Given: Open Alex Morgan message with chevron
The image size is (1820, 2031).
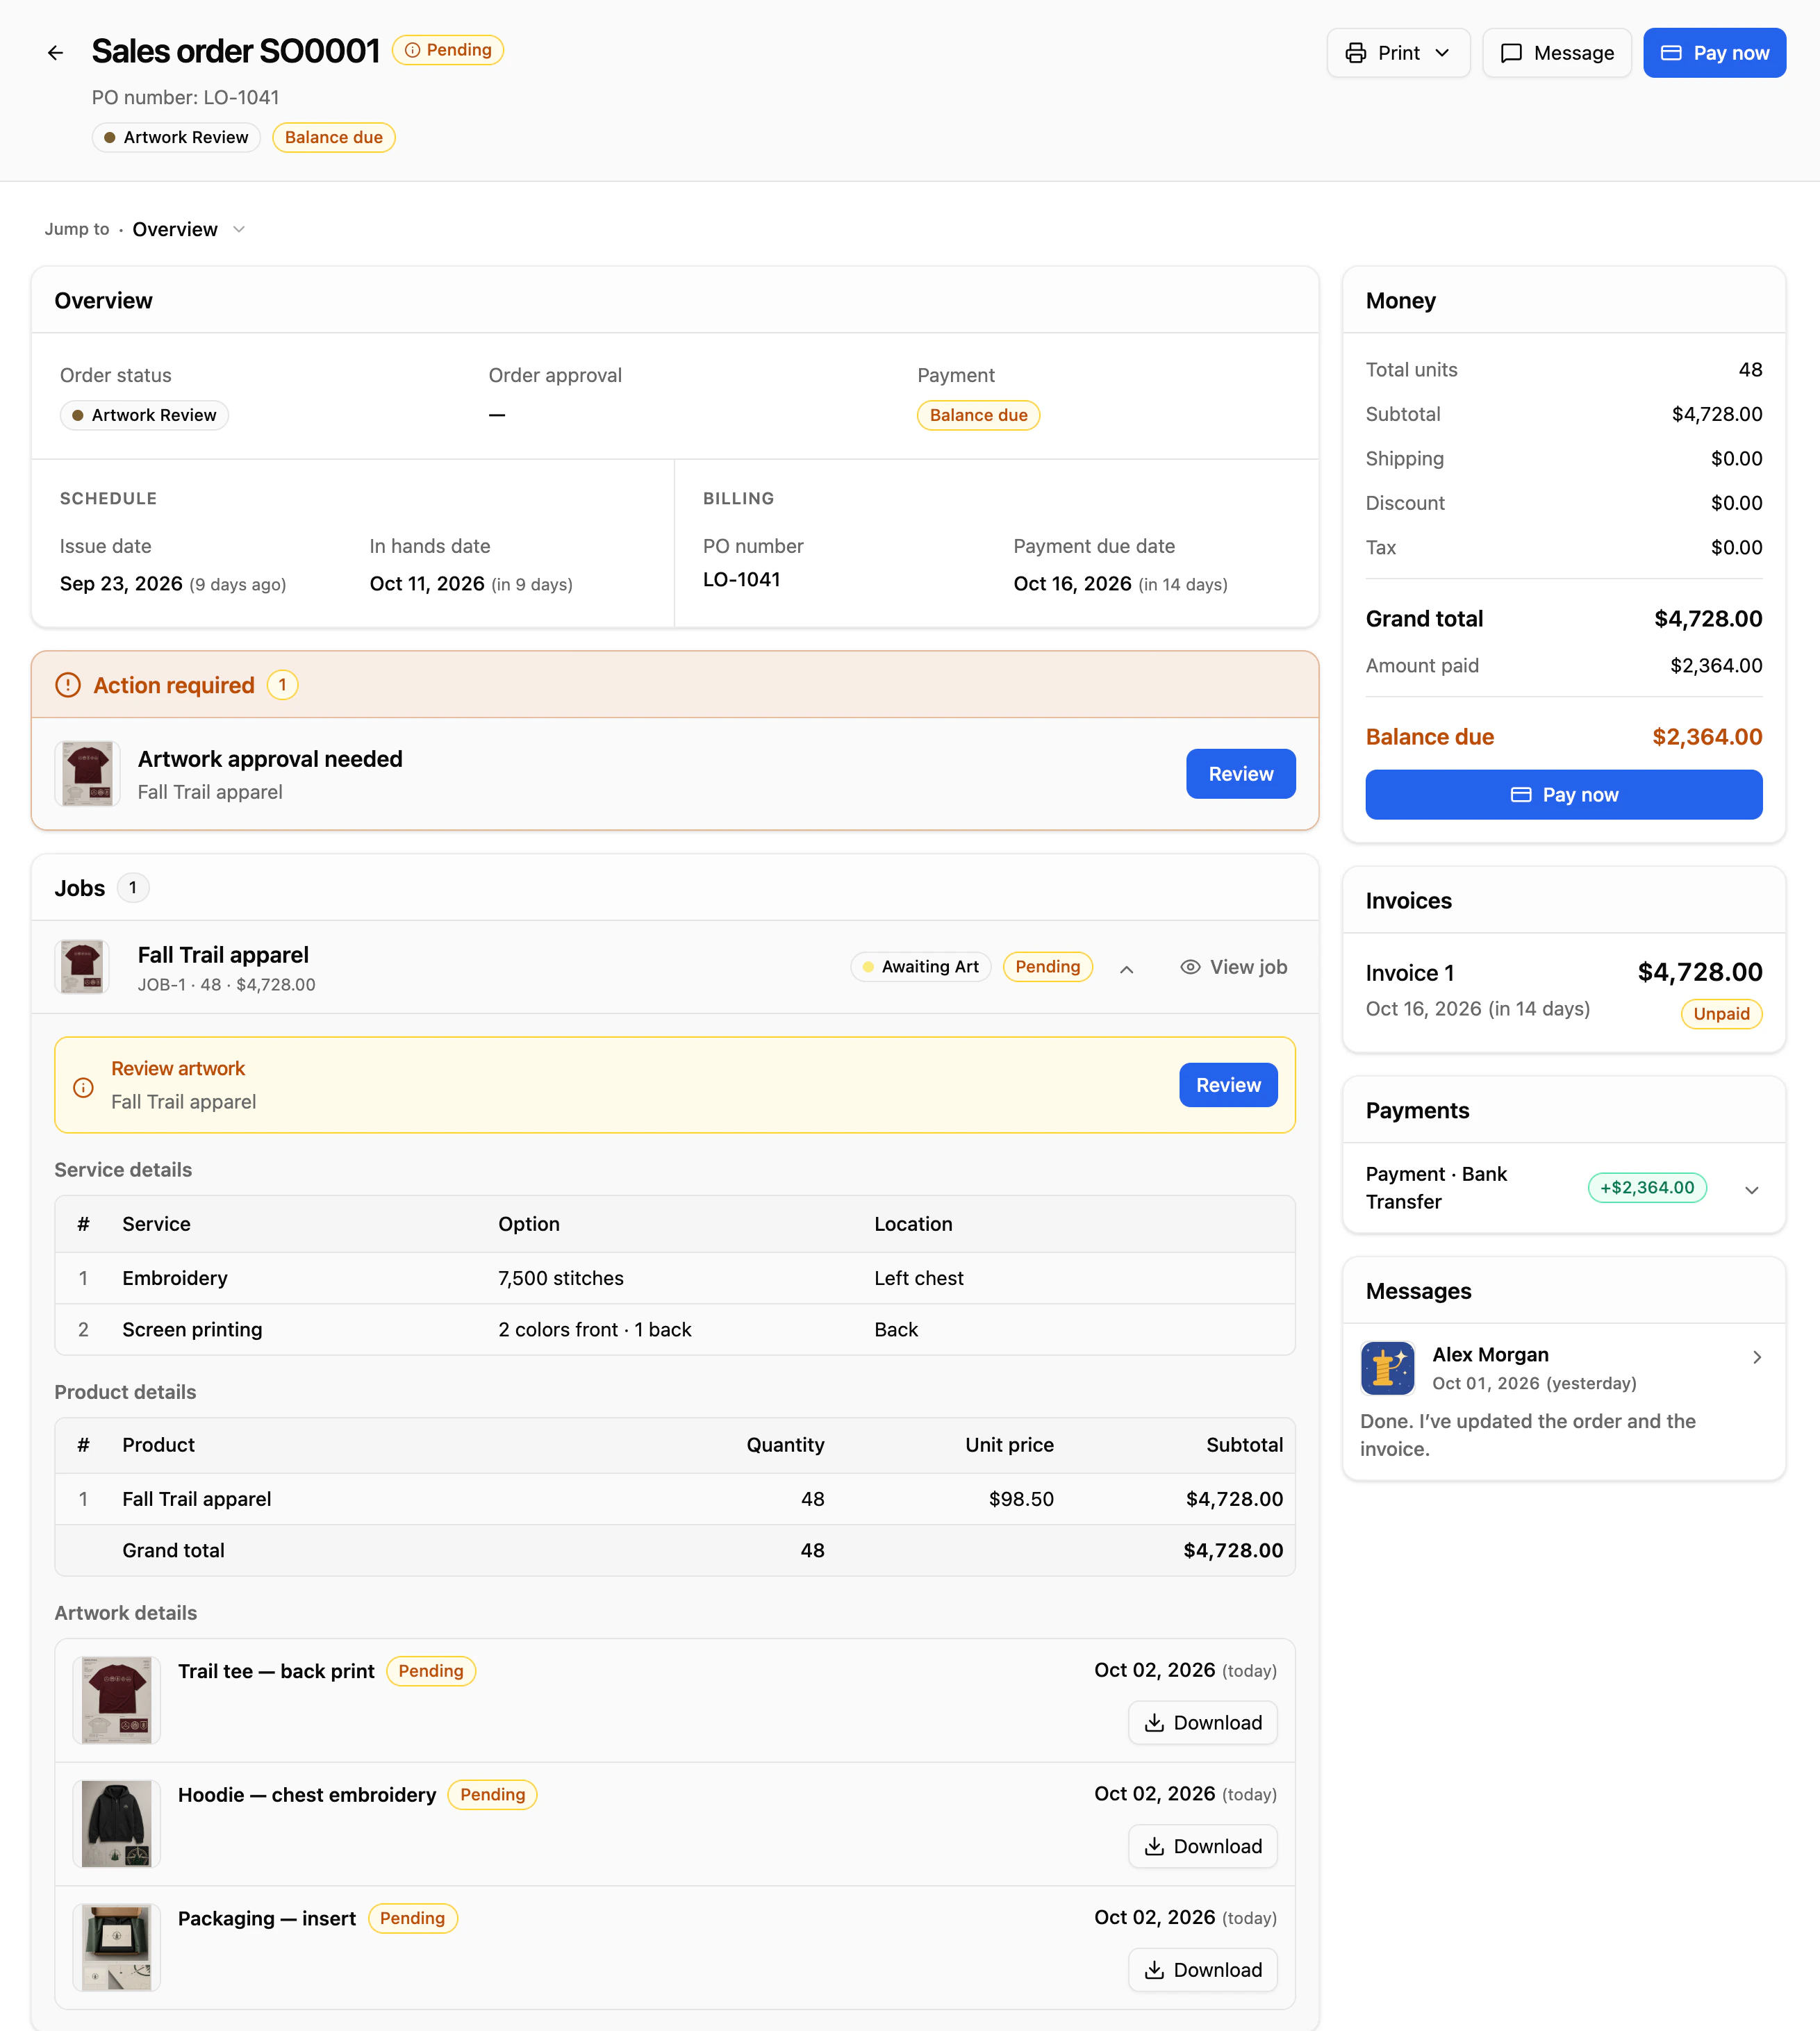Looking at the screenshot, I should point(1756,1357).
